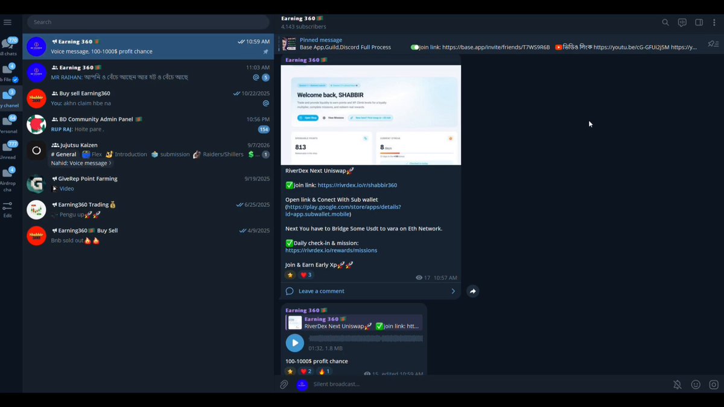Open the rivrdex.io/rewards/missions link

click(331, 250)
